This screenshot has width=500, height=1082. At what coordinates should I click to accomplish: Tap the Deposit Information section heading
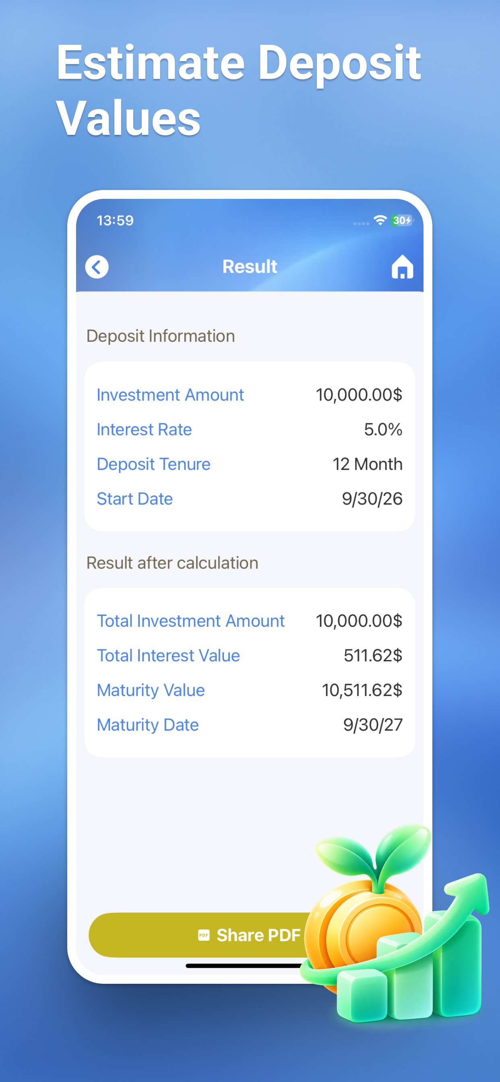[x=161, y=336]
